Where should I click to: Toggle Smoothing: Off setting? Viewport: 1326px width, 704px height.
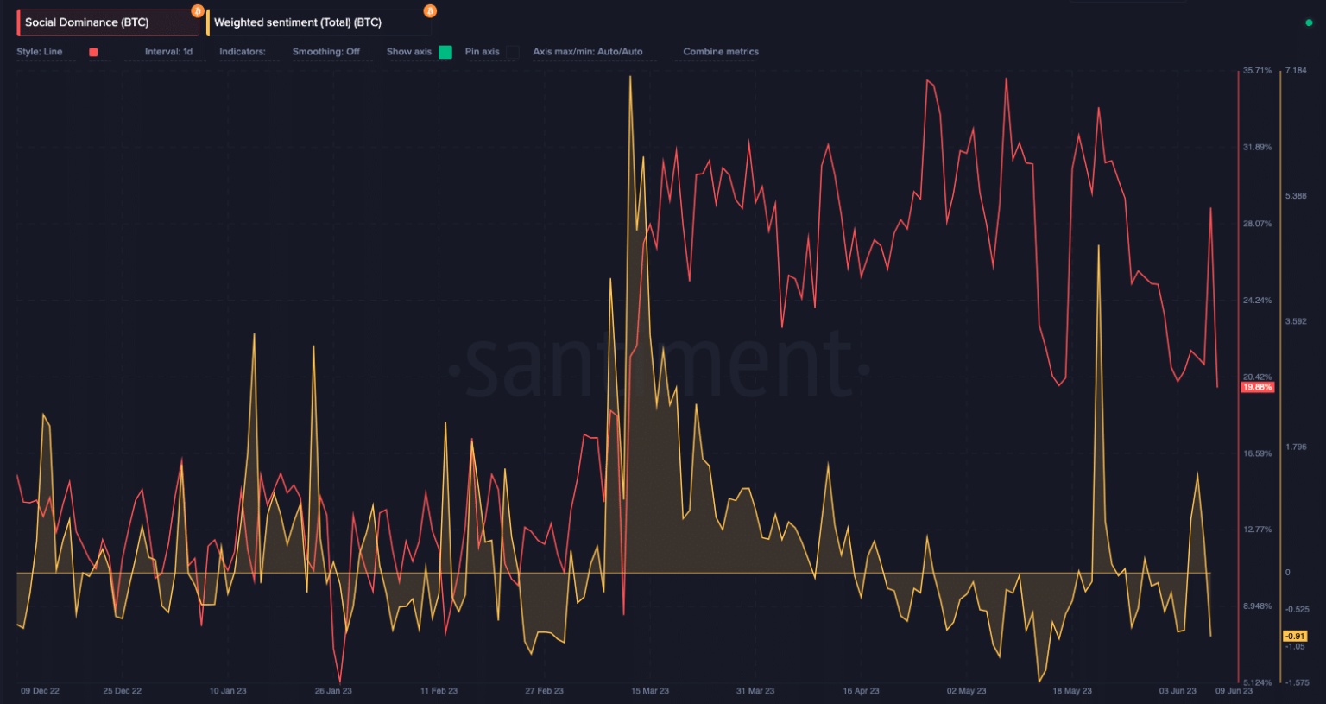point(326,52)
